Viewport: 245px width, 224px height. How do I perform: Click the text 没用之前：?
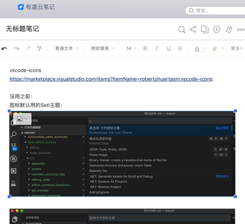tap(21, 96)
